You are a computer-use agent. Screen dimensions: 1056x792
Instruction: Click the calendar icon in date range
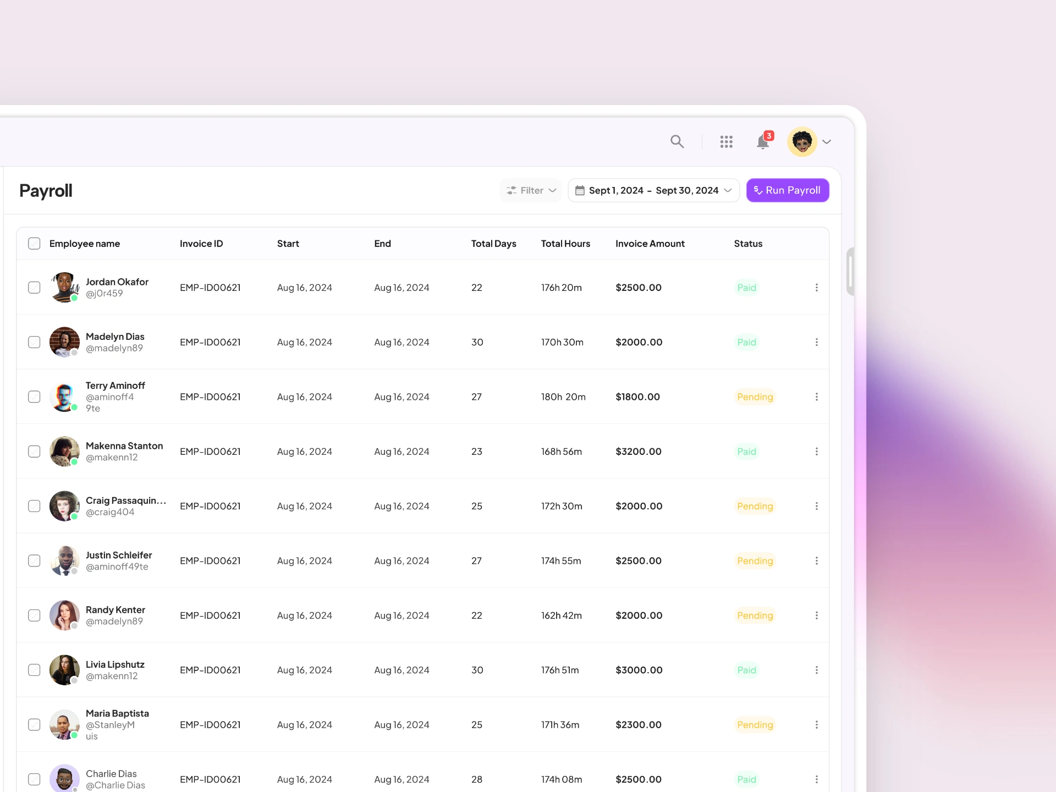(x=580, y=190)
